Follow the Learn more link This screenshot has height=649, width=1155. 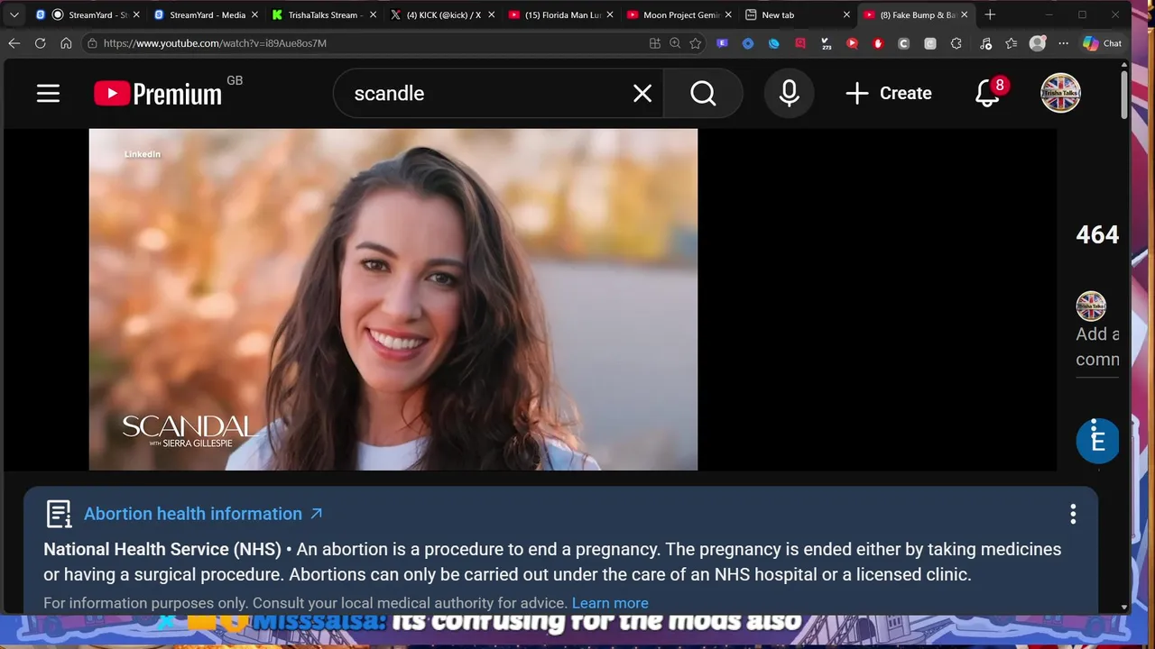point(610,603)
